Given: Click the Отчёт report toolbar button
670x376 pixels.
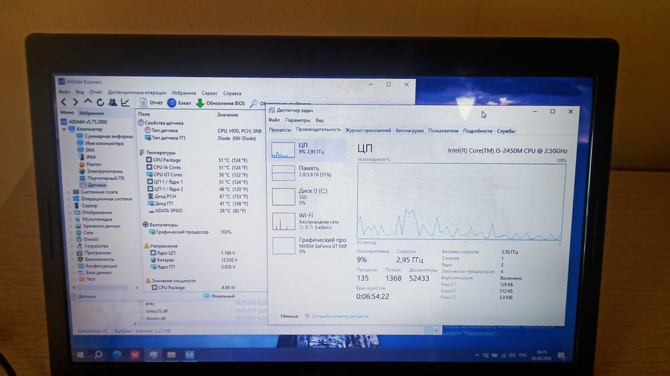Looking at the screenshot, I should coord(151,103).
